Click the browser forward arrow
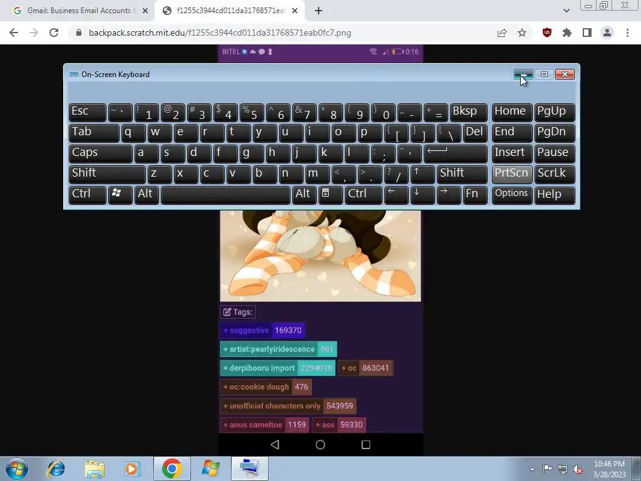Image resolution: width=641 pixels, height=481 pixels. pos(34,33)
